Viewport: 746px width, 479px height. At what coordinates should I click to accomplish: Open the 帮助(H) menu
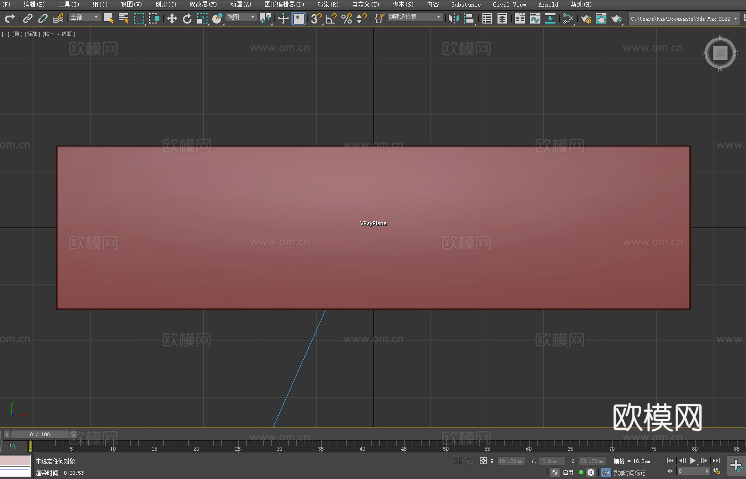581,4
